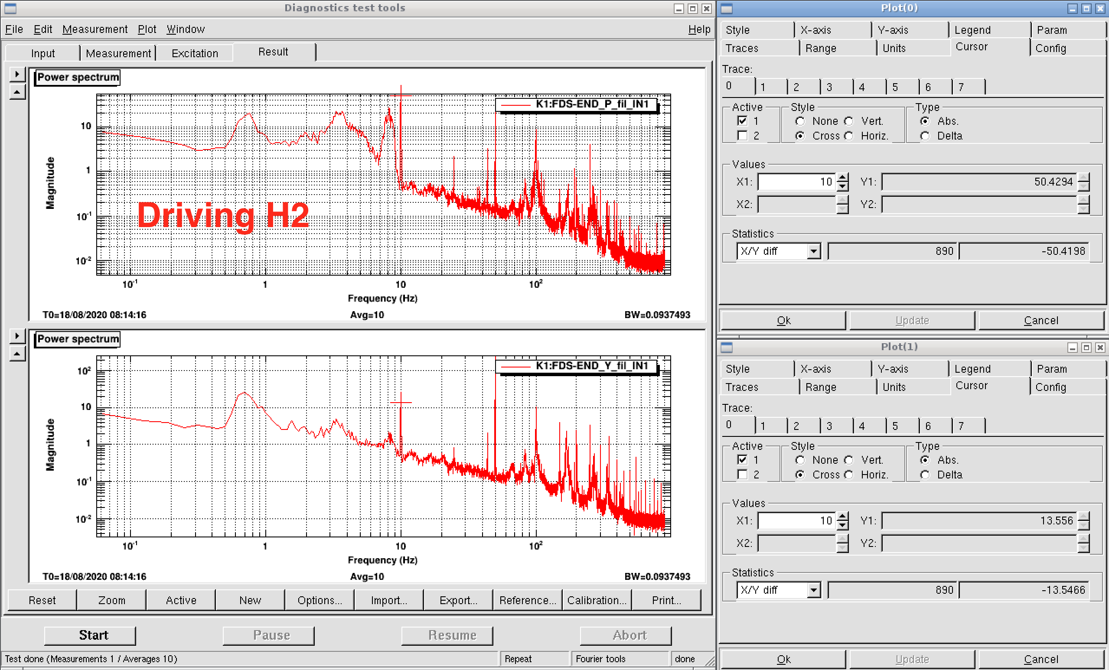Check Active cursor 2 in Plot(0)
The image size is (1109, 670).
tap(742, 136)
